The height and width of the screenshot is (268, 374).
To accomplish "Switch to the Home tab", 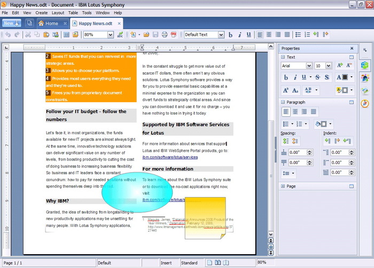I will point(48,23).
